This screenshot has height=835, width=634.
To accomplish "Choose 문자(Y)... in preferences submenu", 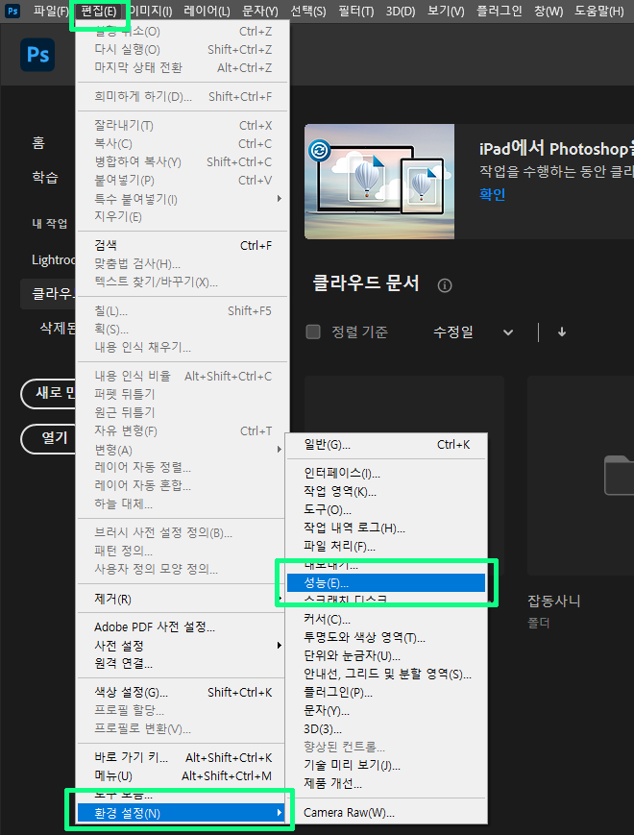I will pyautogui.click(x=386, y=710).
